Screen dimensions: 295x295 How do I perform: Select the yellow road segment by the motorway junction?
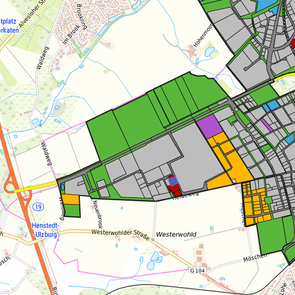click(x=36, y=187)
